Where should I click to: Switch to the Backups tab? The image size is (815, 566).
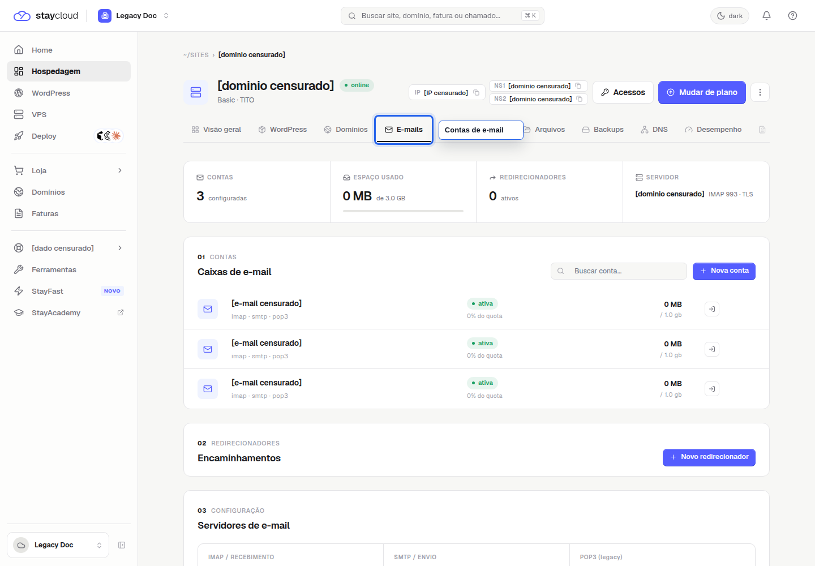point(603,130)
